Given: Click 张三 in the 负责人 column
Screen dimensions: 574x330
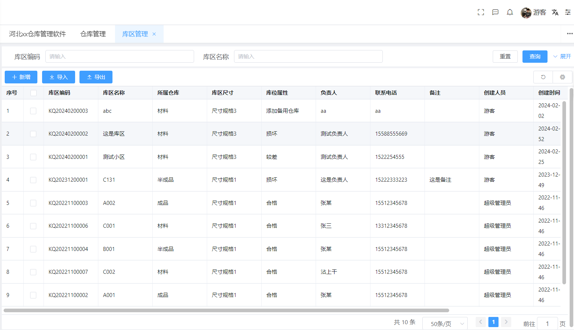Looking at the screenshot, I should [x=326, y=226].
